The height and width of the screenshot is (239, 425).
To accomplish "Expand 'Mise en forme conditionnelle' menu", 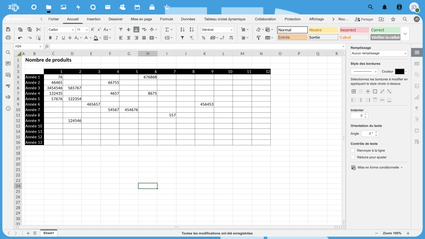I will click(x=377, y=167).
